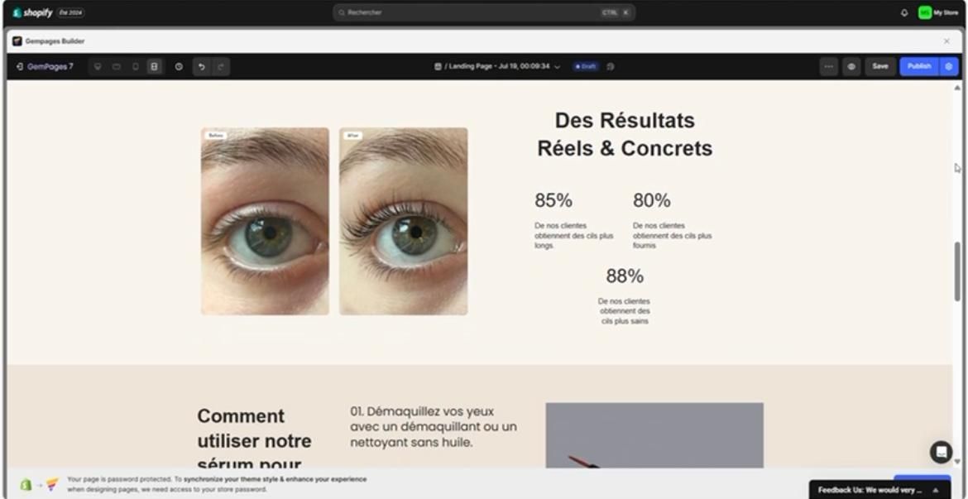
Task: Publish the landing page
Action: click(x=918, y=67)
